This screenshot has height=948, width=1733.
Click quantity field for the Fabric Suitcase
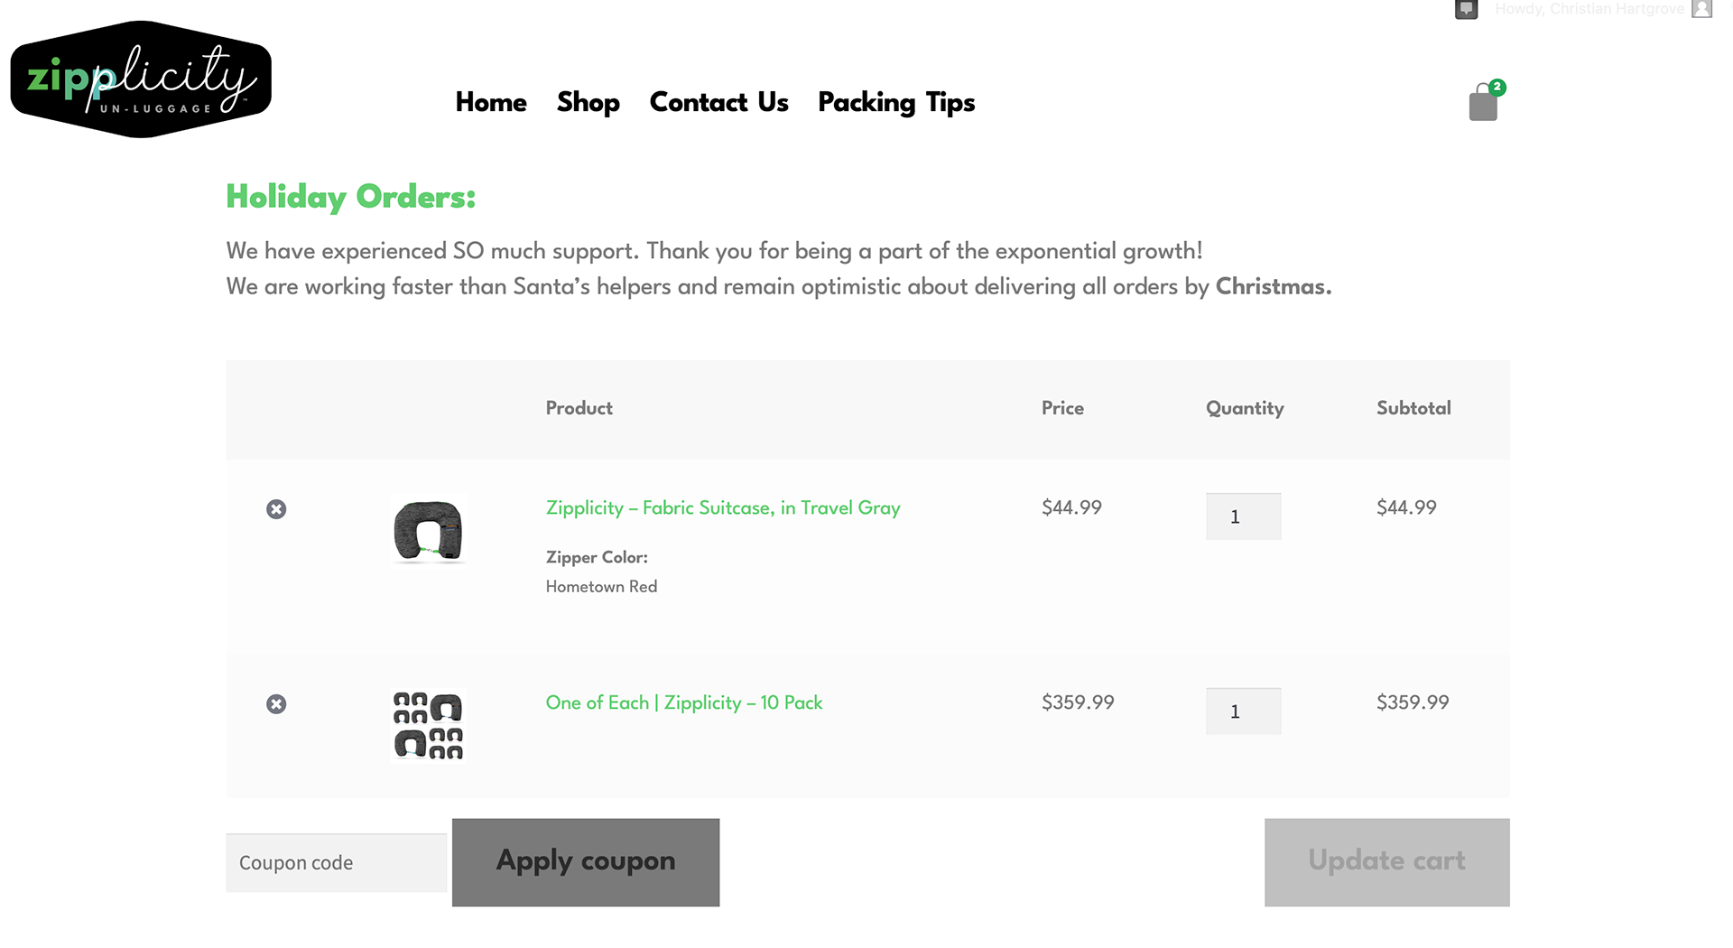[x=1243, y=516]
